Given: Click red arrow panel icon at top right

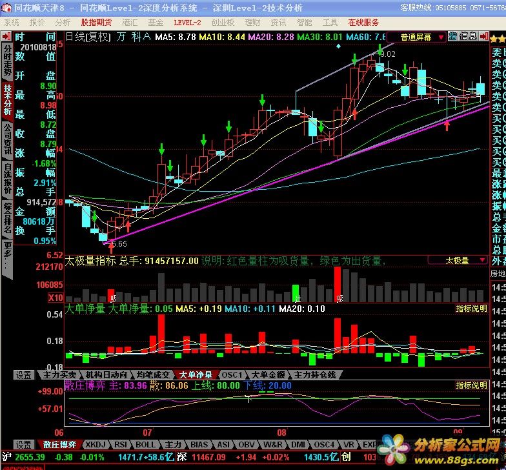Looking at the screenshot, I should [484, 36].
